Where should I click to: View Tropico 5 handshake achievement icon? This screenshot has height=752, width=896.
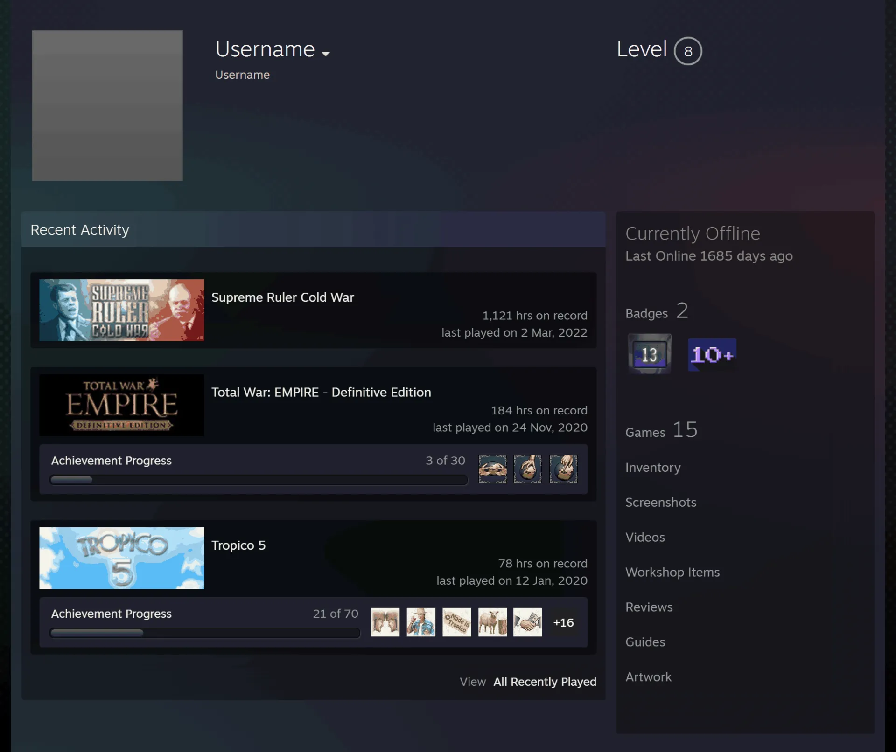[x=528, y=622]
